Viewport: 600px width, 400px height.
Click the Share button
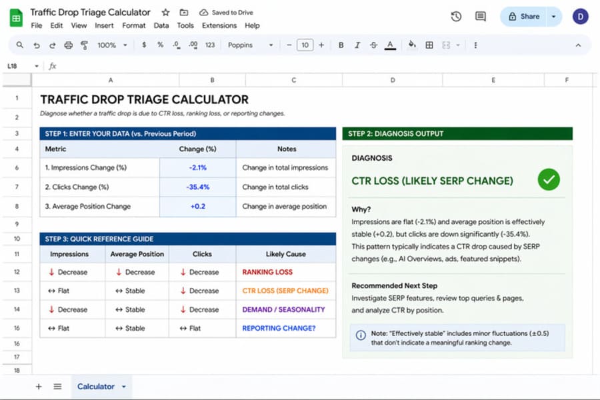525,16
